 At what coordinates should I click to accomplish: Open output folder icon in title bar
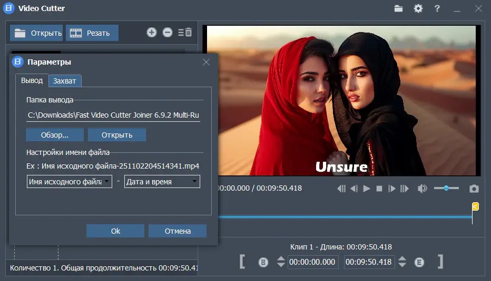tap(398, 8)
